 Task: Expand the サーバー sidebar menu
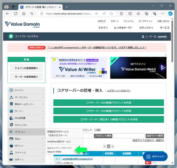pyautogui.click(x=26, y=111)
